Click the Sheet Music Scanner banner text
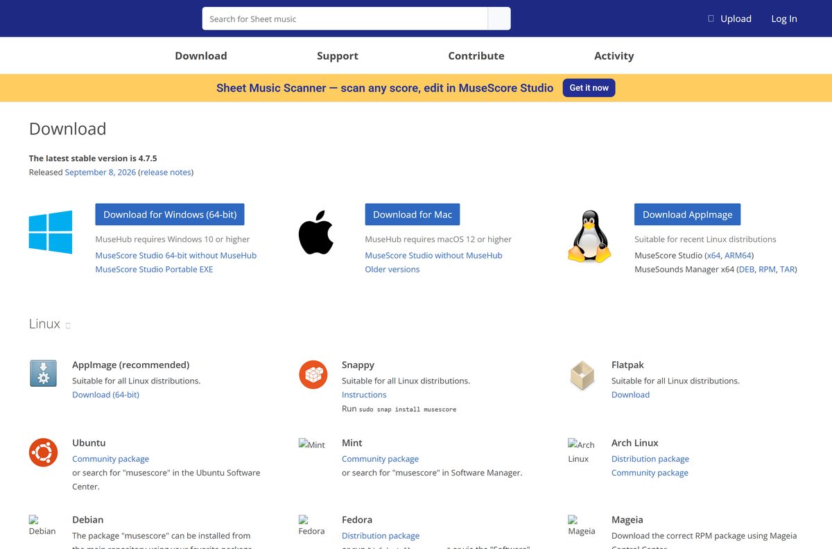This screenshot has width=832, height=549. (385, 88)
